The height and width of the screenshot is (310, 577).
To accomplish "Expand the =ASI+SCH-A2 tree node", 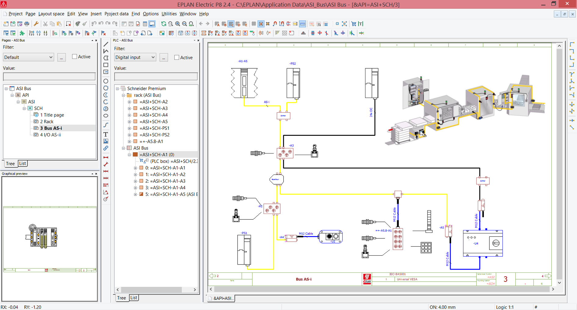I will pyautogui.click(x=129, y=102).
